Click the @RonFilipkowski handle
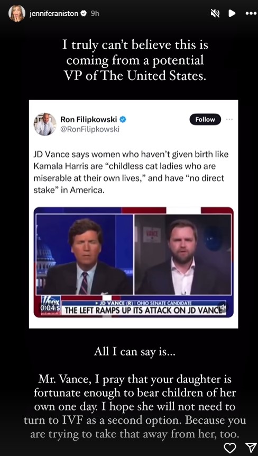 90,129
